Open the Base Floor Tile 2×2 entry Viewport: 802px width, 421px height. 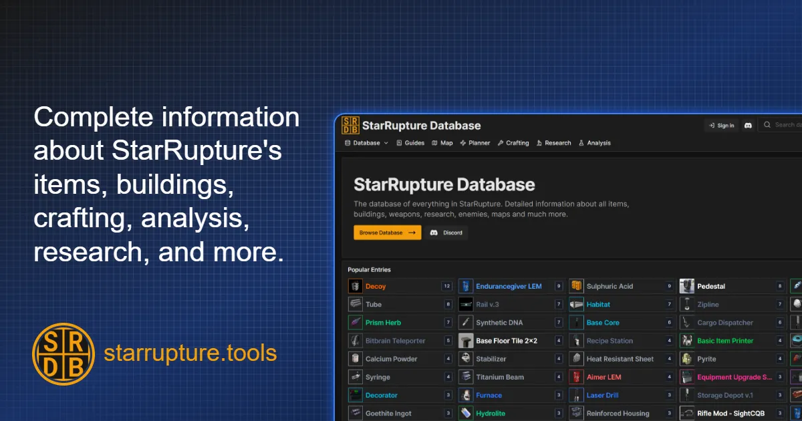(x=506, y=341)
